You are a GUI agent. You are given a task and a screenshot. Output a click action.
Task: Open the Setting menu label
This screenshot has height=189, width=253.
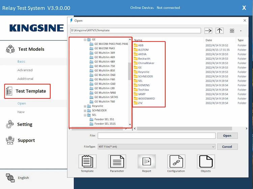point(25,124)
